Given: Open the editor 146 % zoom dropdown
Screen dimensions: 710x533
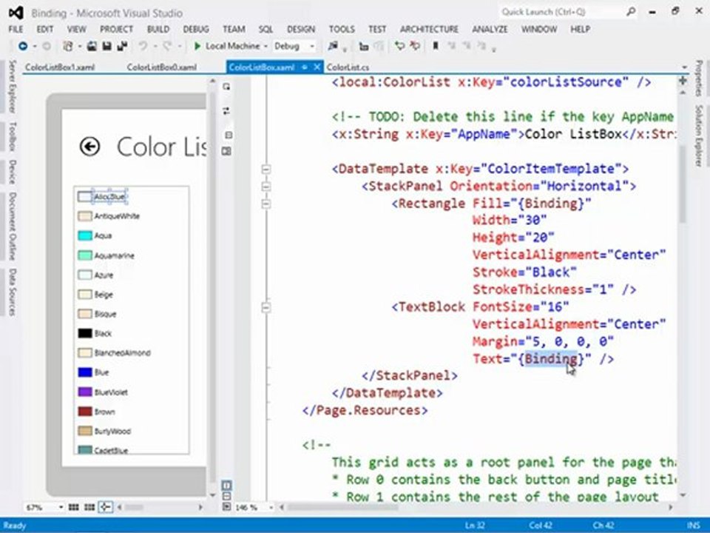Looking at the screenshot, I should pos(271,507).
